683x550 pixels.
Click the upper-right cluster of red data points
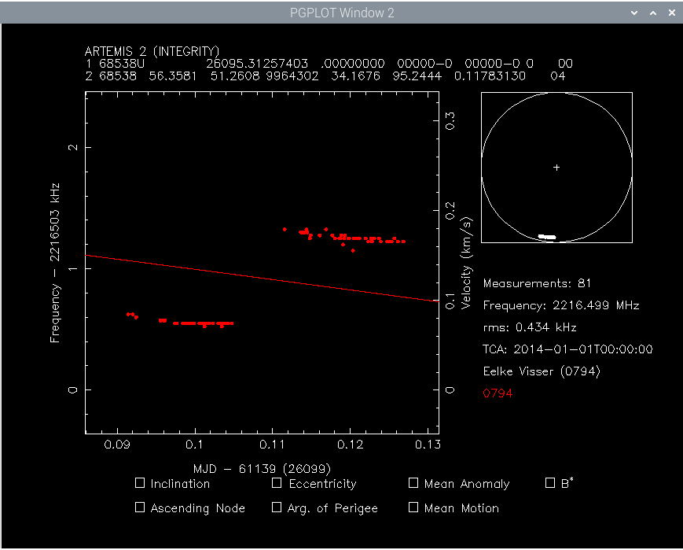344,239
